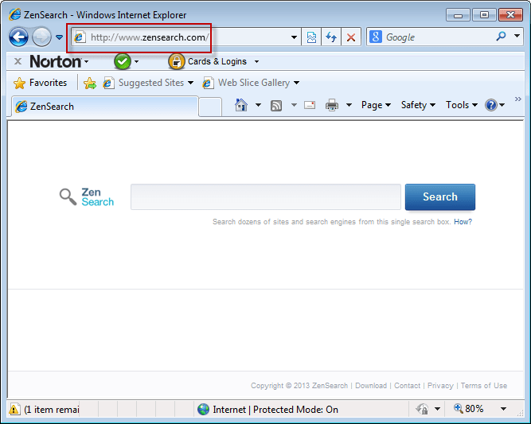
Task: Click the yellow warning icon in status bar
Action: coord(14,409)
